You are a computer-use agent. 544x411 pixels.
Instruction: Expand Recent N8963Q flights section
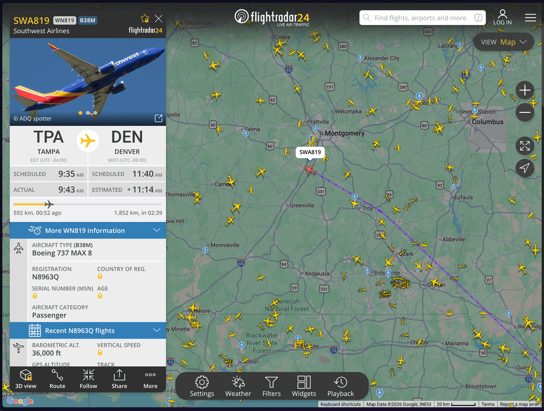pyautogui.click(x=88, y=330)
